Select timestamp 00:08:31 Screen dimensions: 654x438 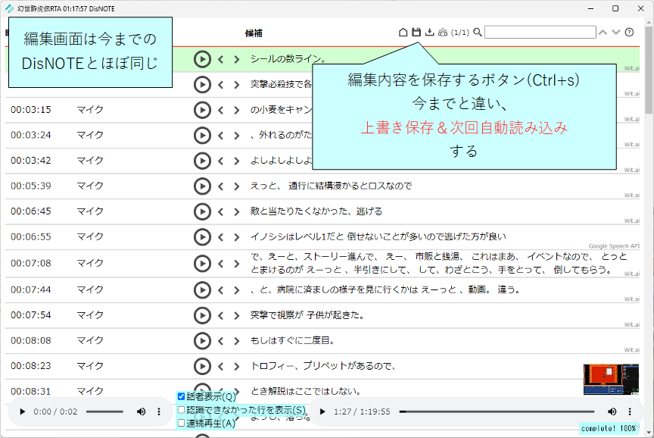[31, 391]
